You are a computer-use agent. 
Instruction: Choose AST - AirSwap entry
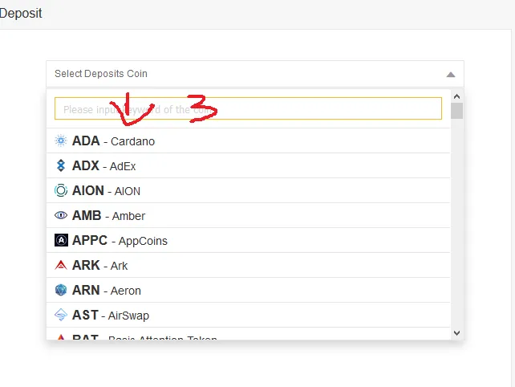pos(249,315)
